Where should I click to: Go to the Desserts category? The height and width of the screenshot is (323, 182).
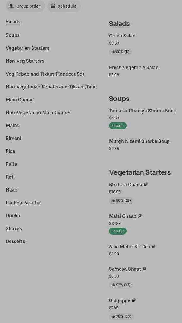tap(15, 241)
